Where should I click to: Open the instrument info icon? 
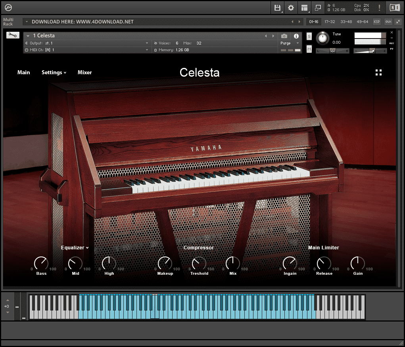[x=296, y=36]
